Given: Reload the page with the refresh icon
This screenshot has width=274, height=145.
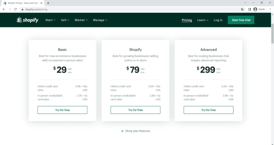Looking at the screenshot, I should [15, 9].
